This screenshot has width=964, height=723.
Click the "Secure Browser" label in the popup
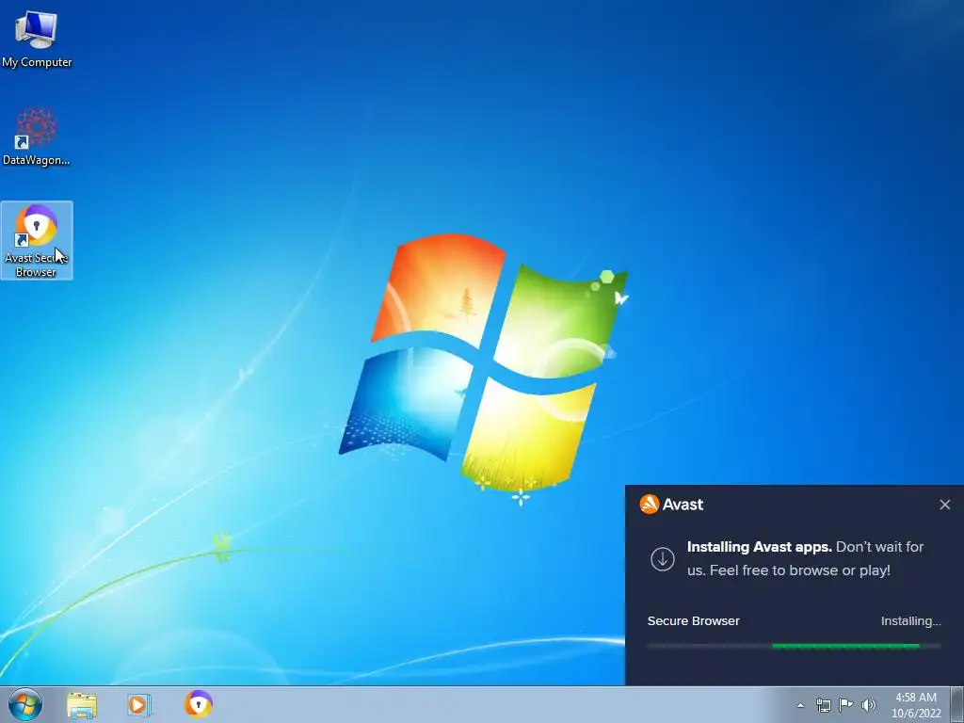(x=694, y=621)
